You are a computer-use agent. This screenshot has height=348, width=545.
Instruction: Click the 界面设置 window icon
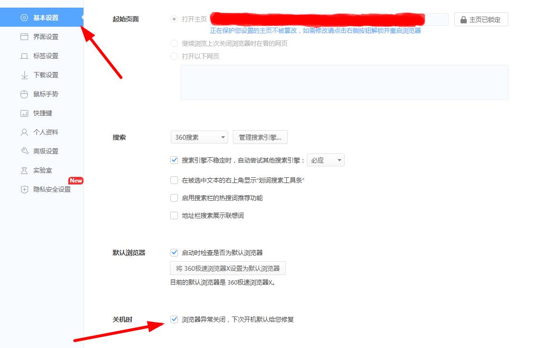[24, 37]
